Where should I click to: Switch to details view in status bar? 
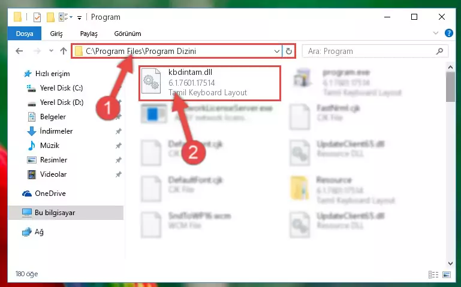pyautogui.click(x=433, y=274)
